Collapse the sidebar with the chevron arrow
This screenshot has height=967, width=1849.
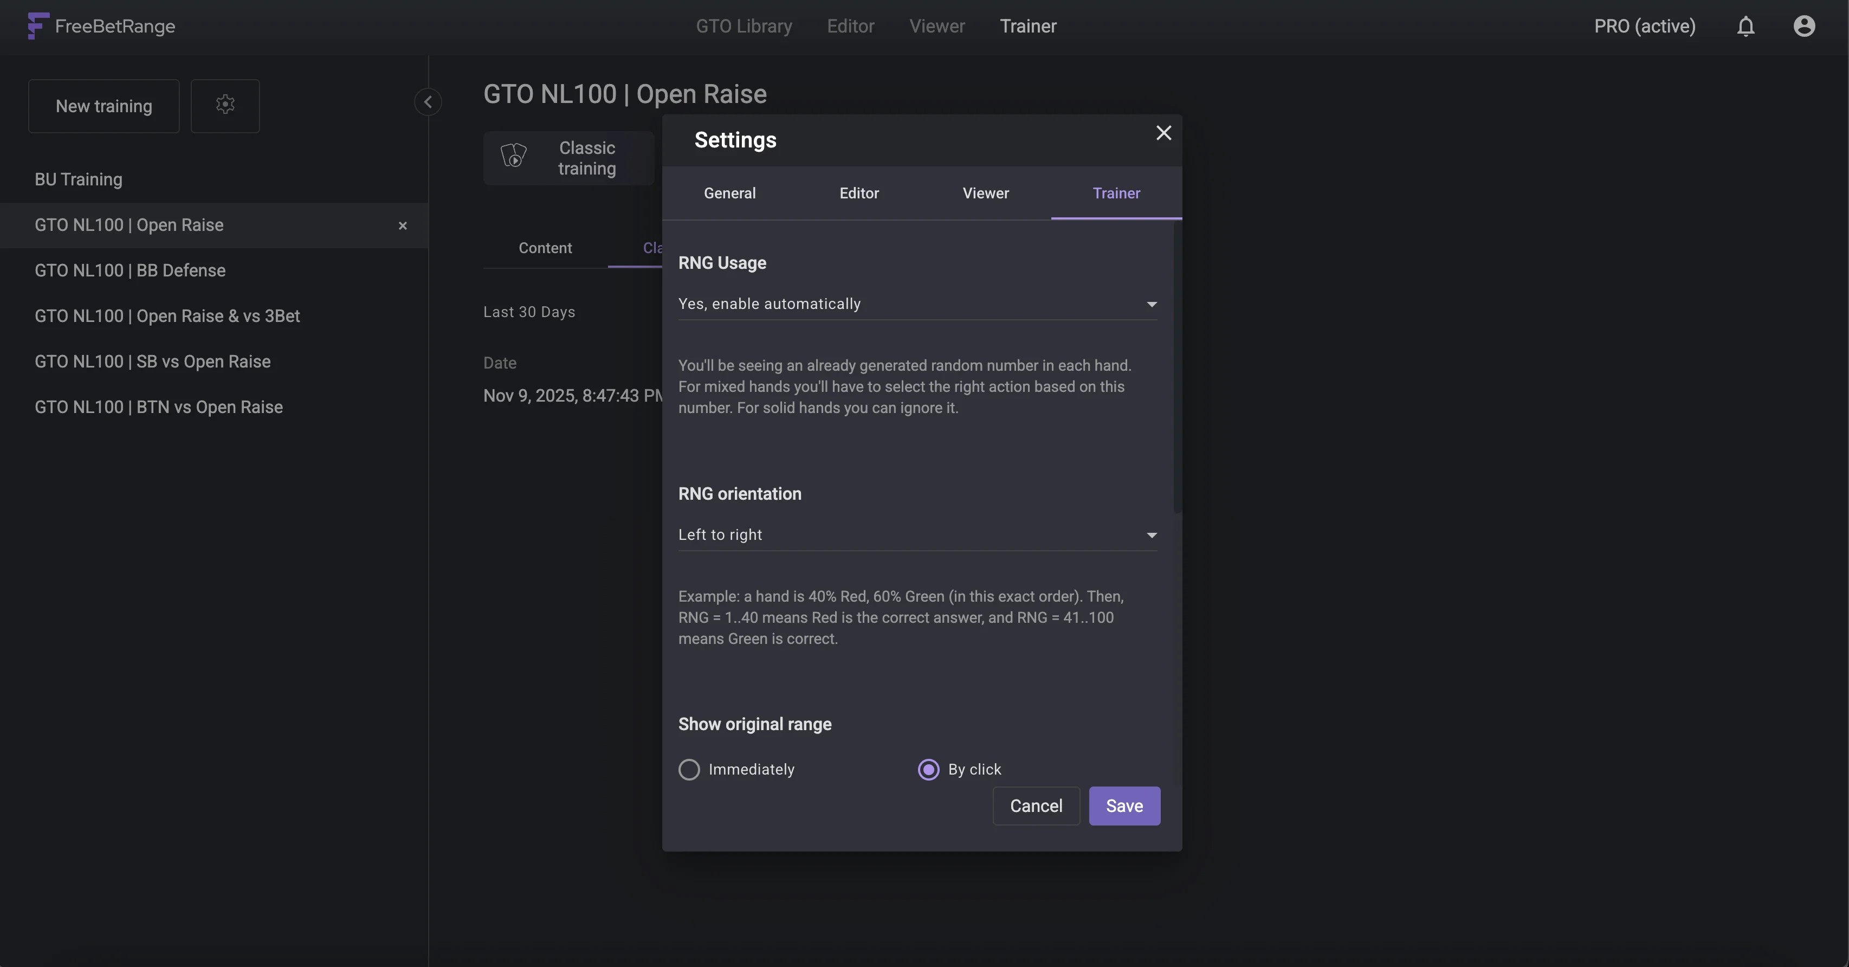428,102
